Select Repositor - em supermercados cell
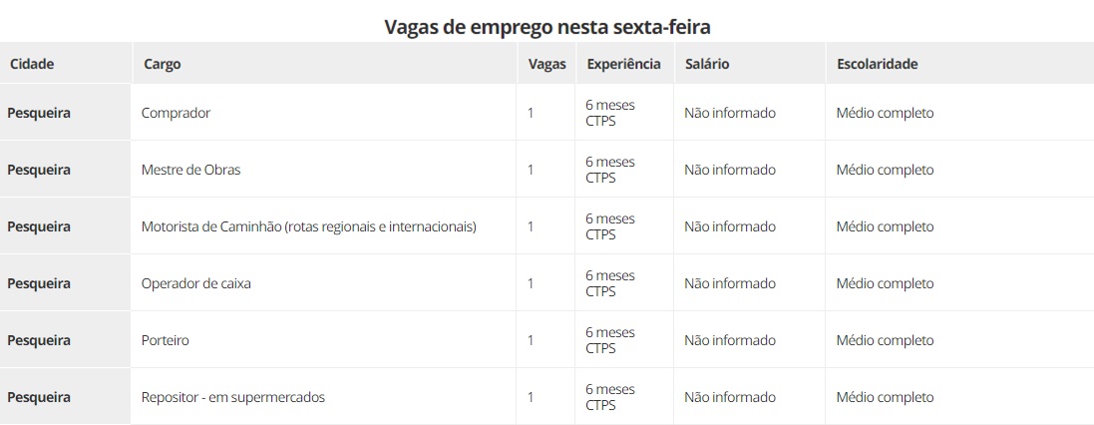Image resolution: width=1094 pixels, height=425 pixels. [x=232, y=397]
